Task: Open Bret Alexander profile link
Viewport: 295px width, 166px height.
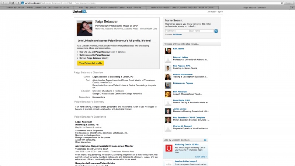Action: 180,91
